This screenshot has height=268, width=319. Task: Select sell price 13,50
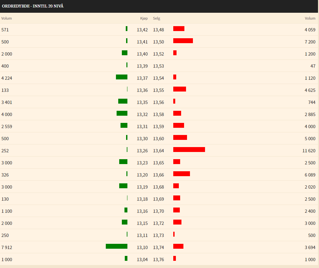(159, 42)
